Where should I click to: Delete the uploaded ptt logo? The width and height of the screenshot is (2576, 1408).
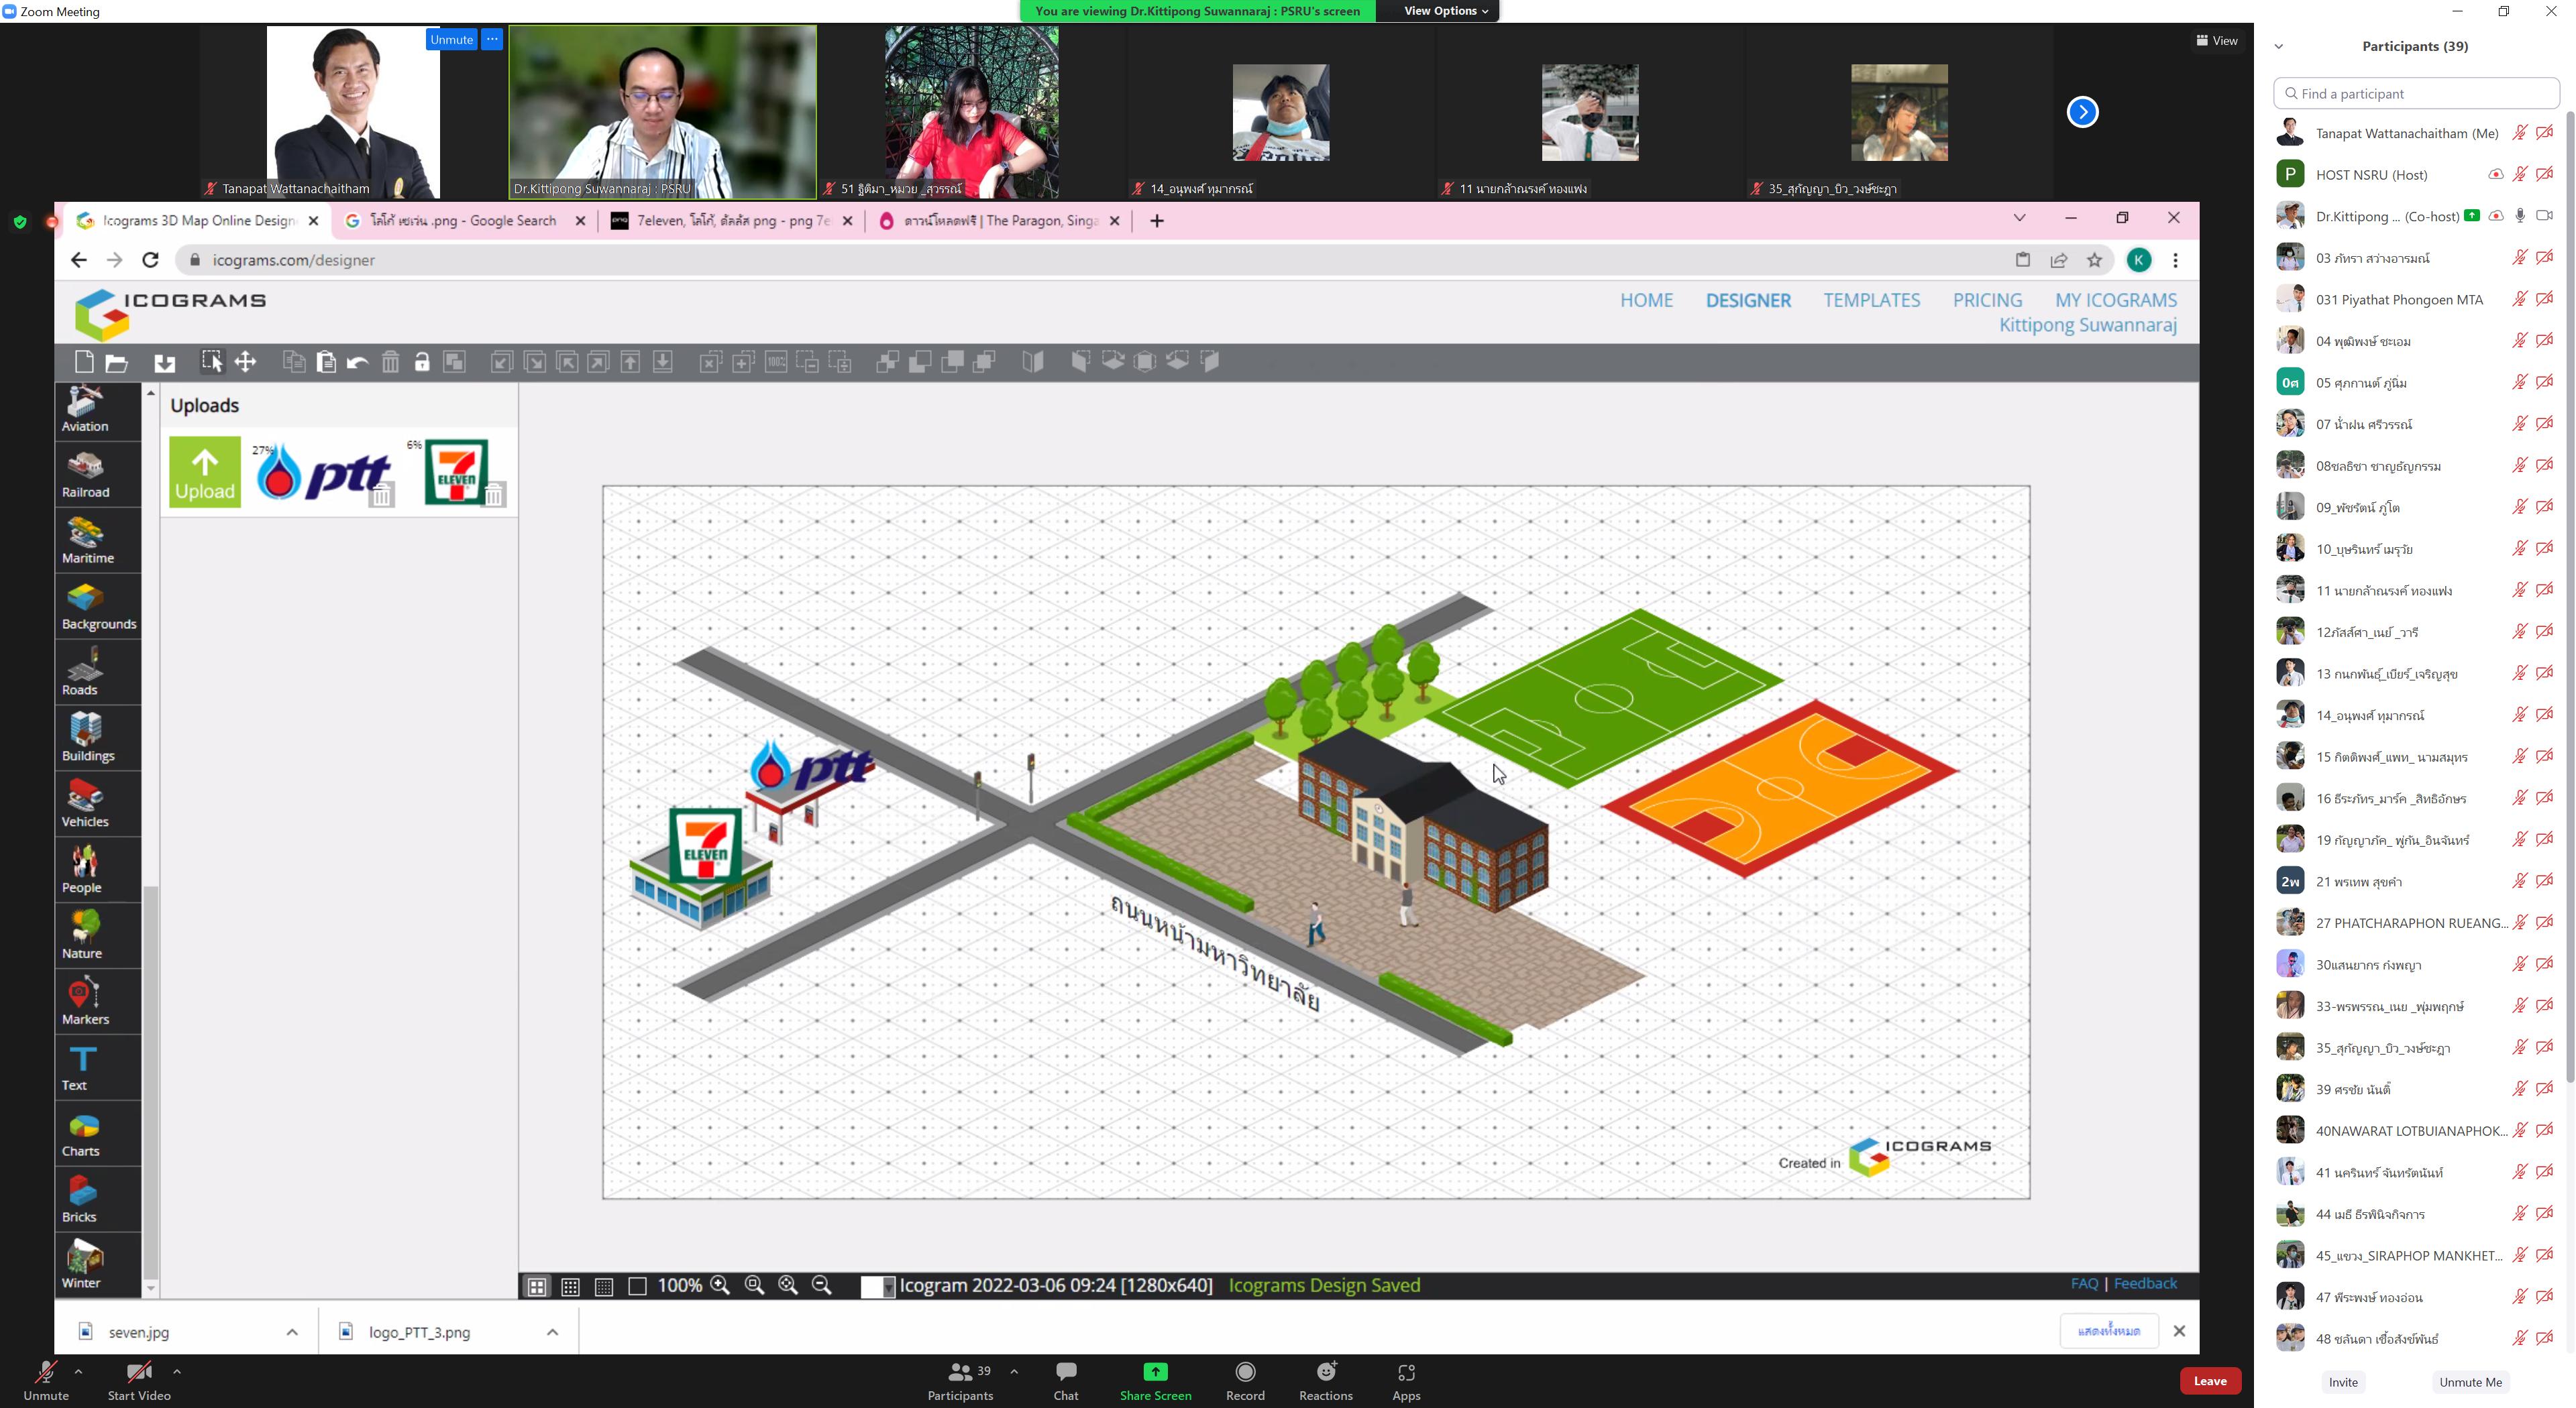tap(381, 495)
